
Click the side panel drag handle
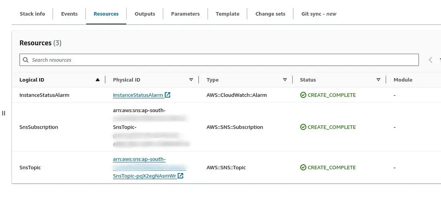[x=4, y=113]
